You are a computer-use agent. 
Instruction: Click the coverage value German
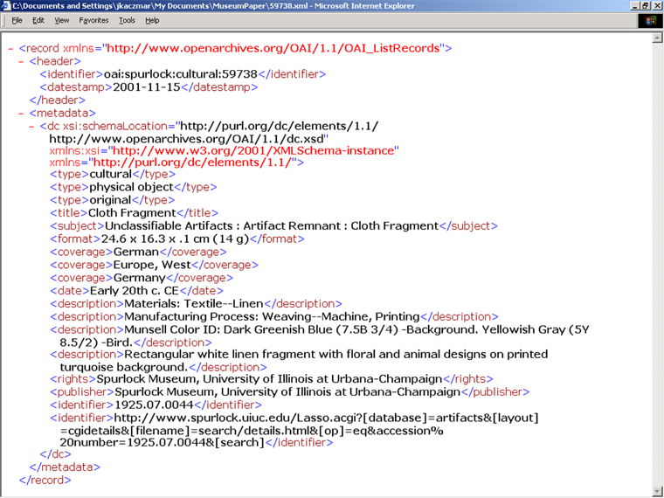[x=136, y=252]
